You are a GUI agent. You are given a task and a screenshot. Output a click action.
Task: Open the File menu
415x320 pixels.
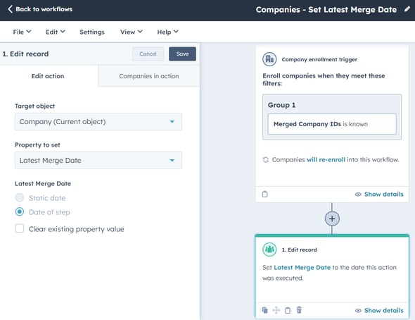click(x=22, y=32)
